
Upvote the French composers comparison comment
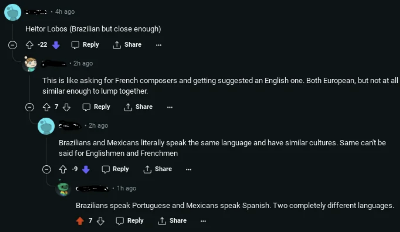[47, 107]
